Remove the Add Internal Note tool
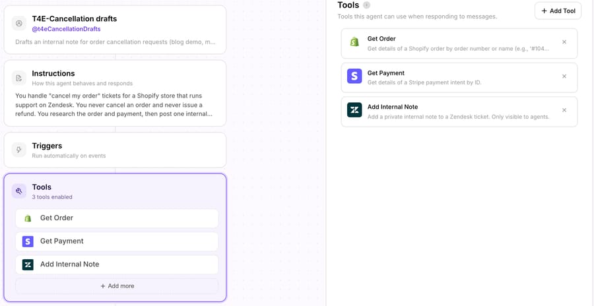The image size is (594, 306). pyautogui.click(x=564, y=110)
